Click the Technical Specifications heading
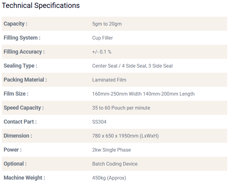 (41, 6)
